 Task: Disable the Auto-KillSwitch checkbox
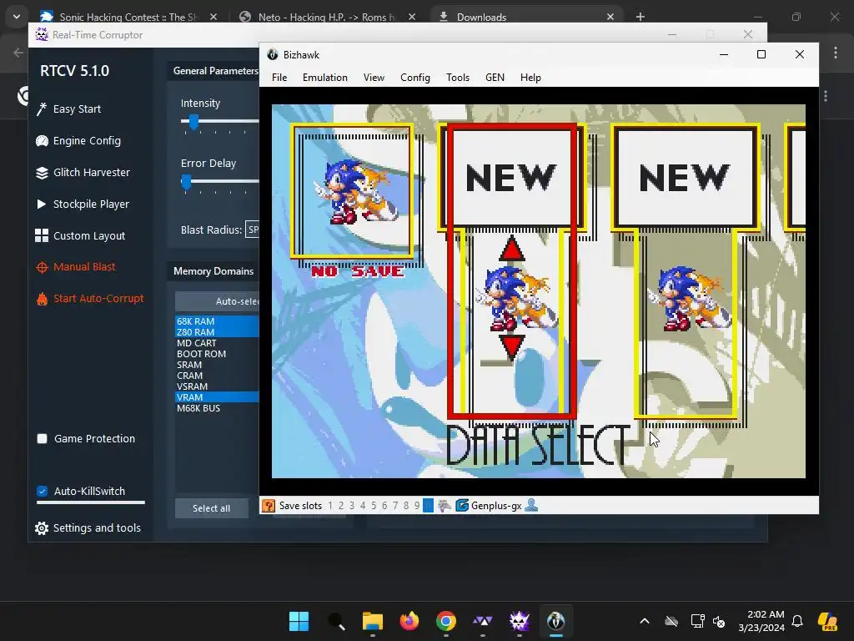pos(42,491)
